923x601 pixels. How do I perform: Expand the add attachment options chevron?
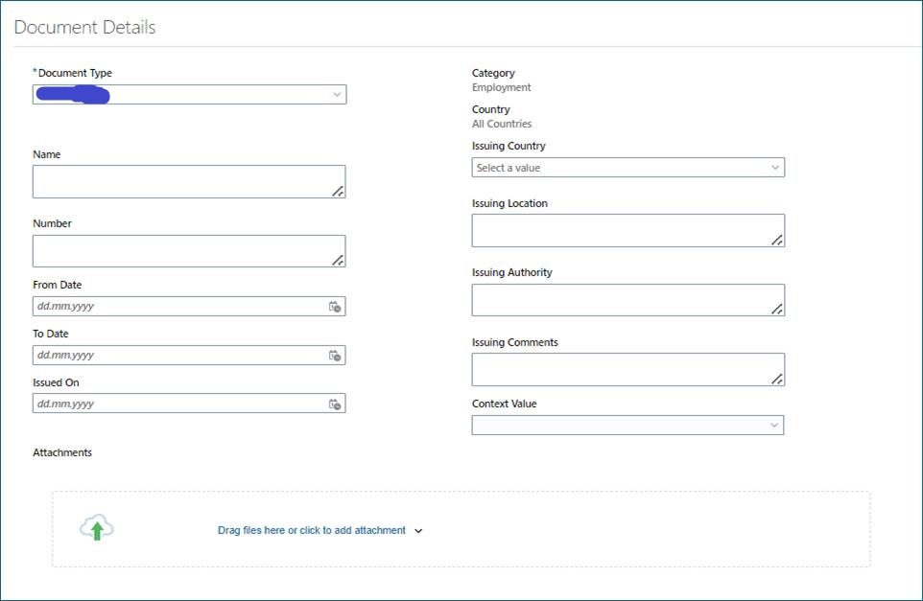[418, 530]
